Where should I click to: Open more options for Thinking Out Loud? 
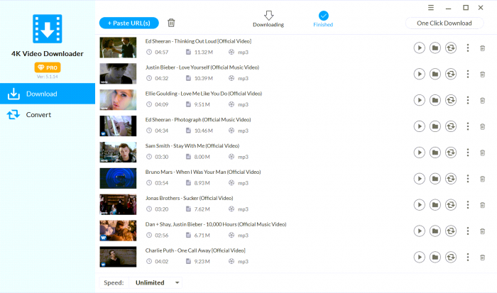[467, 48]
